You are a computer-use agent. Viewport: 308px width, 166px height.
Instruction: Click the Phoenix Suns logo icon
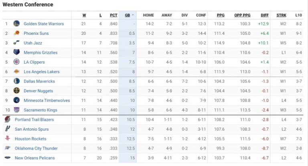tap(16, 33)
